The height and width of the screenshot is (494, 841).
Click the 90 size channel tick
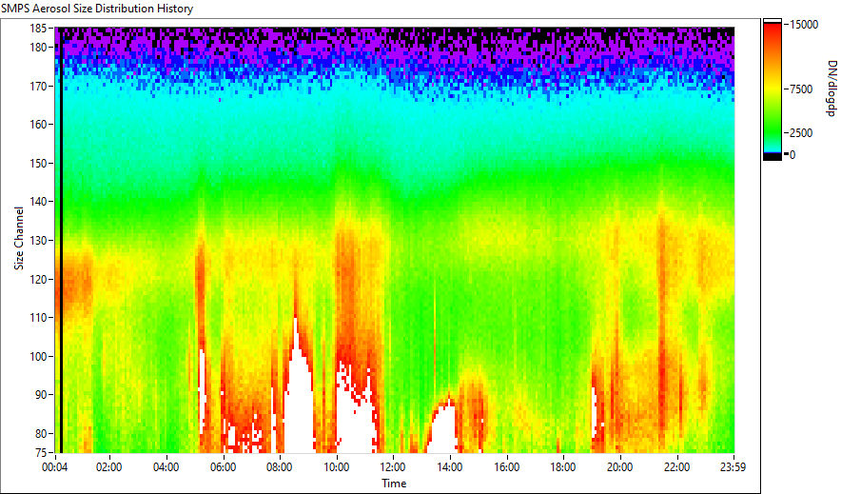click(41, 395)
